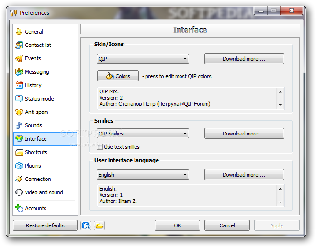Open Colors editor with paint bucket
Viewport: 316px width, 247px height.
118,76
